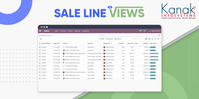
Task: Switch to pivot view icon
Action: (x=155, y=39)
